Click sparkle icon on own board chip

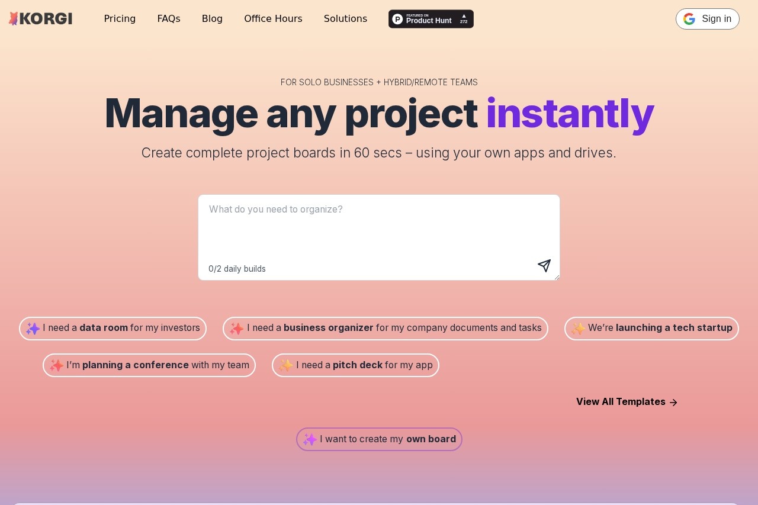click(x=310, y=439)
